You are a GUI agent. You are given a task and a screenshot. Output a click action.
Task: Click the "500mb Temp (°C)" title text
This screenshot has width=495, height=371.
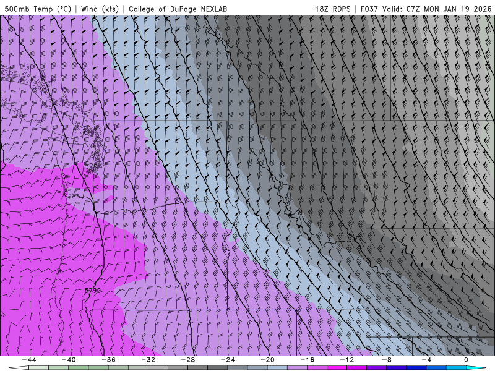pos(38,9)
